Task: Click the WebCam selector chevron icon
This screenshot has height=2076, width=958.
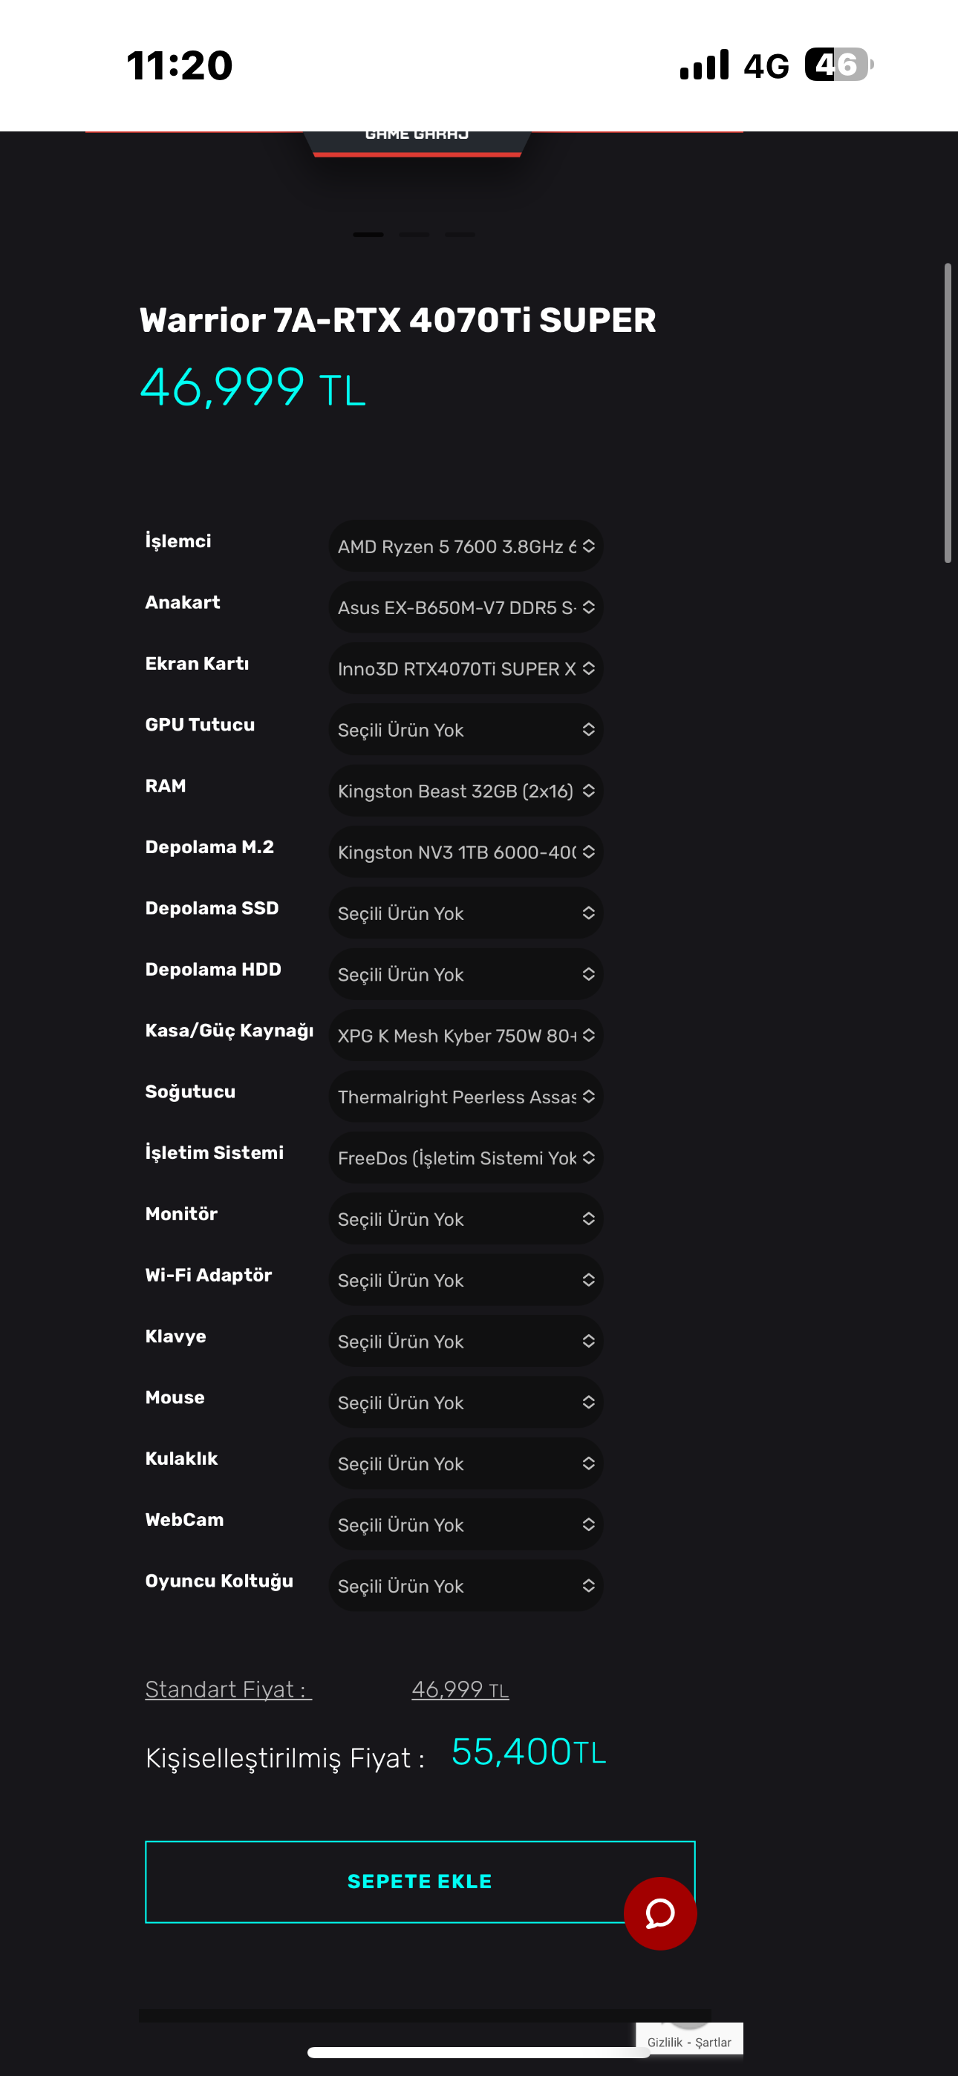Action: point(589,1524)
